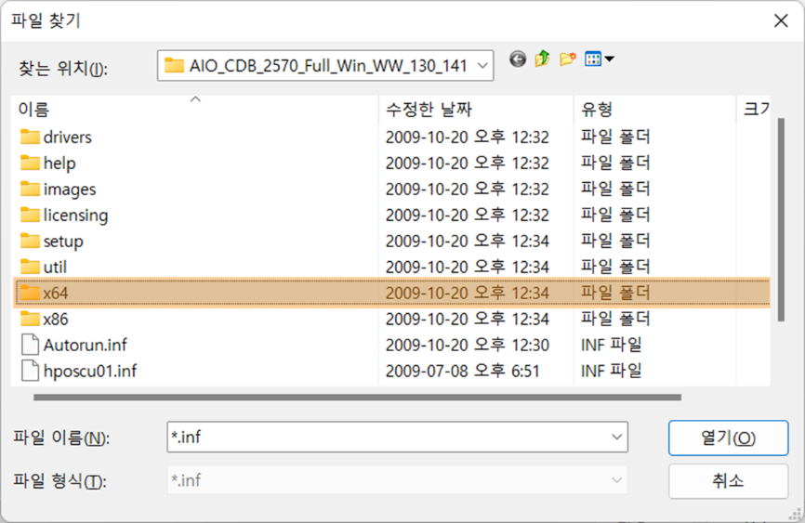Select the help folder icon

tap(30, 163)
